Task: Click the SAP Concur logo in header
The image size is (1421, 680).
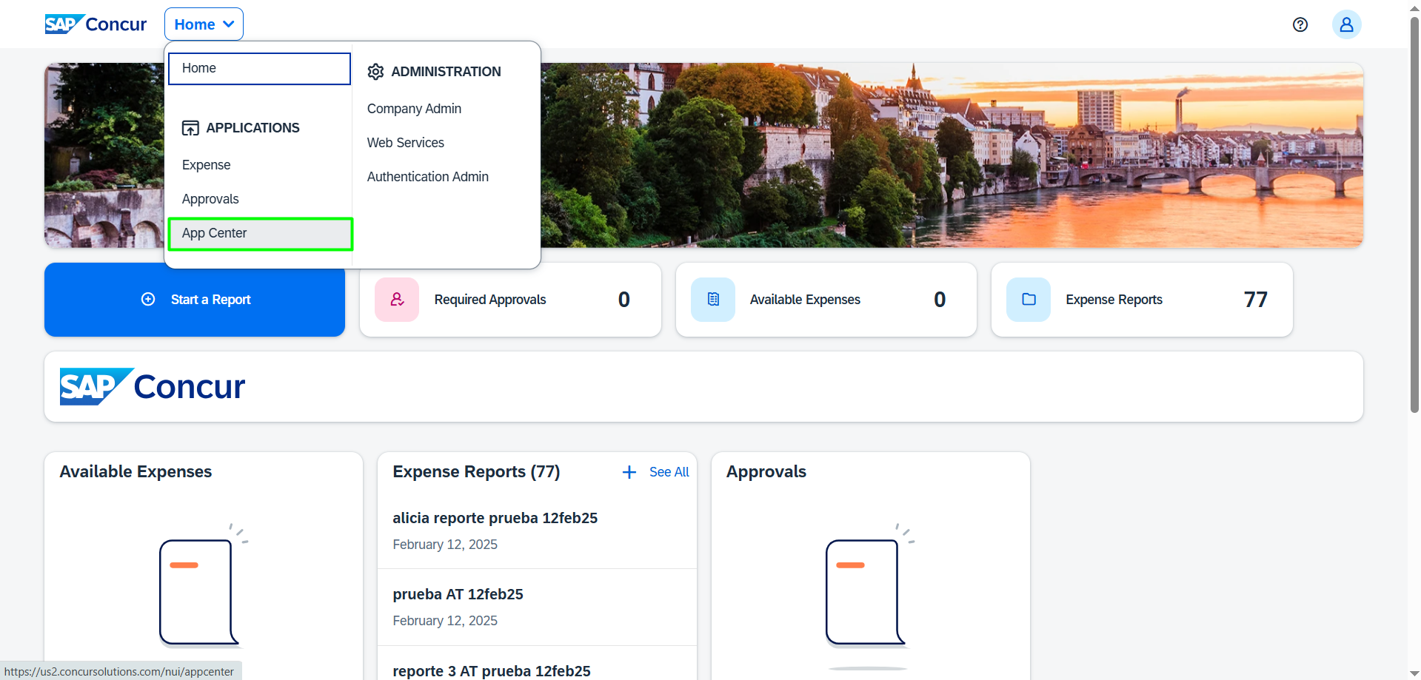Action: click(x=96, y=24)
